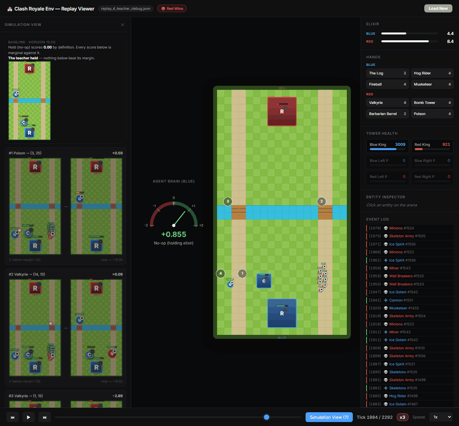Image resolution: width=459 pixels, height=426 pixels.
Task: Click the Blue elixir bar
Action: [409, 34]
